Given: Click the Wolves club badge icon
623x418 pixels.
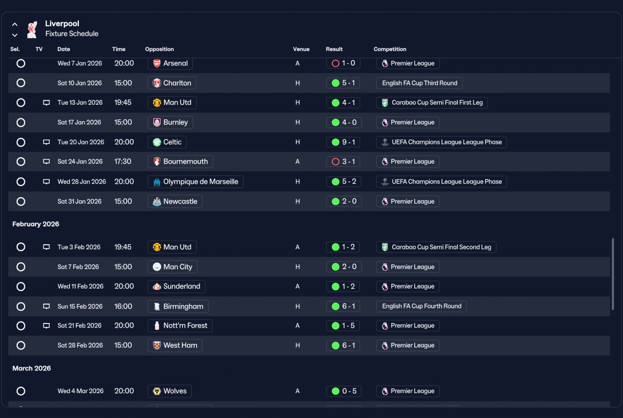Looking at the screenshot, I should [x=157, y=391].
